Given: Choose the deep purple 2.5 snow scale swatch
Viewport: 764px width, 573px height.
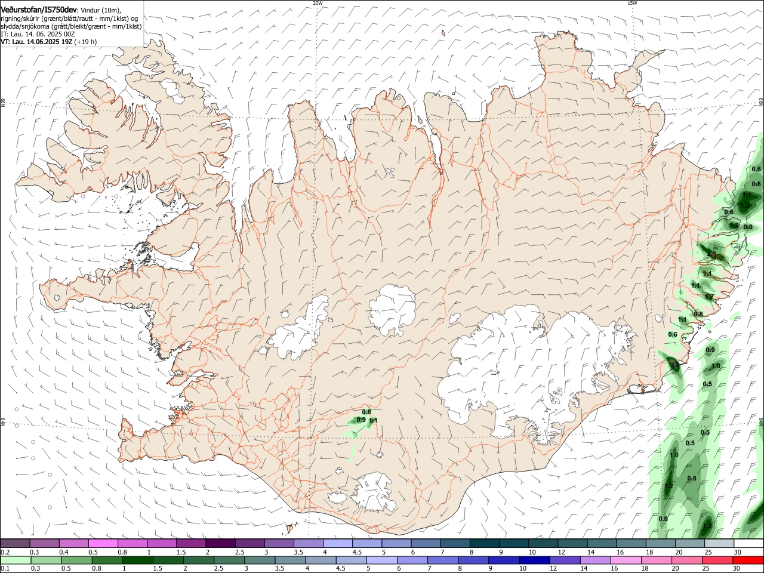Looking at the screenshot, I should [249, 543].
